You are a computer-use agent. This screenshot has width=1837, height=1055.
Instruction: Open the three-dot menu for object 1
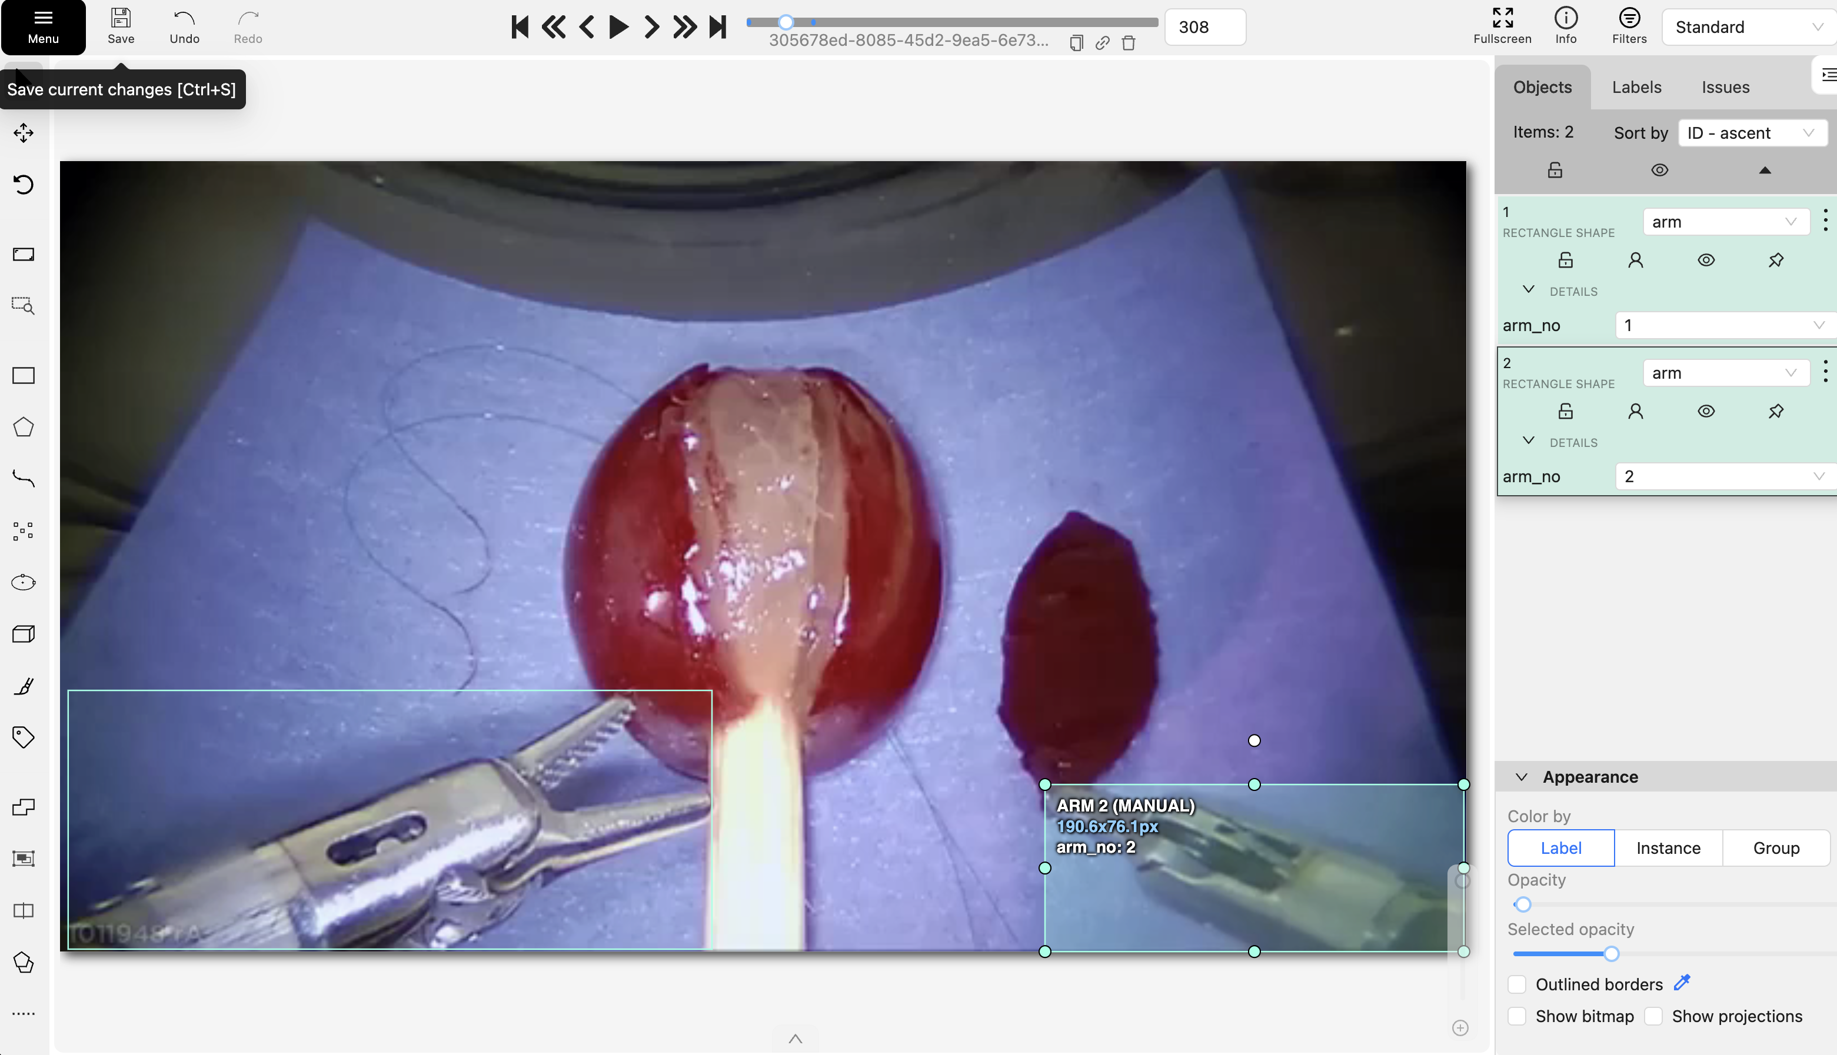coord(1825,222)
